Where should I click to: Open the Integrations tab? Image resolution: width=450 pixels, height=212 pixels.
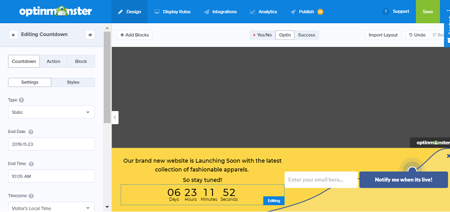pos(221,12)
